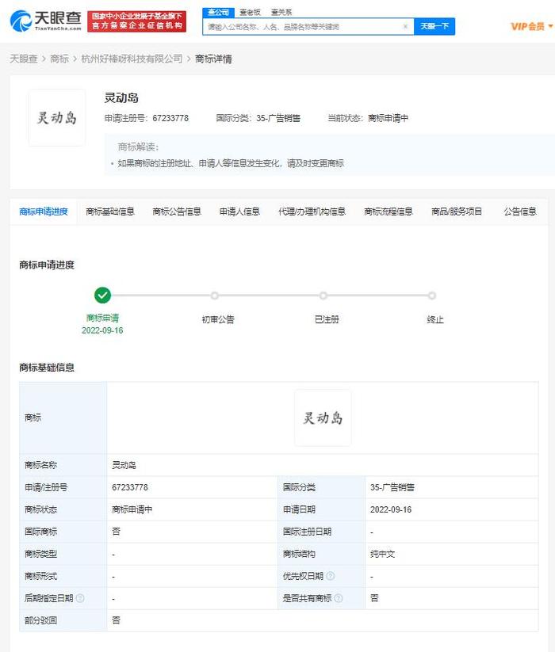Click the 天眼一下 search button
The width and height of the screenshot is (555, 652).
(x=434, y=27)
